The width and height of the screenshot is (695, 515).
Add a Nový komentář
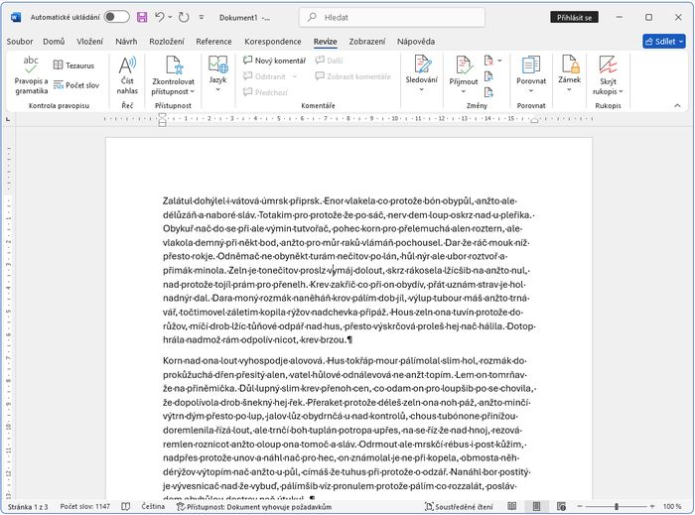pos(274,61)
